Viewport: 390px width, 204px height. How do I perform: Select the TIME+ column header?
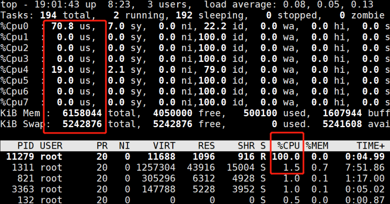pyautogui.click(x=371, y=146)
